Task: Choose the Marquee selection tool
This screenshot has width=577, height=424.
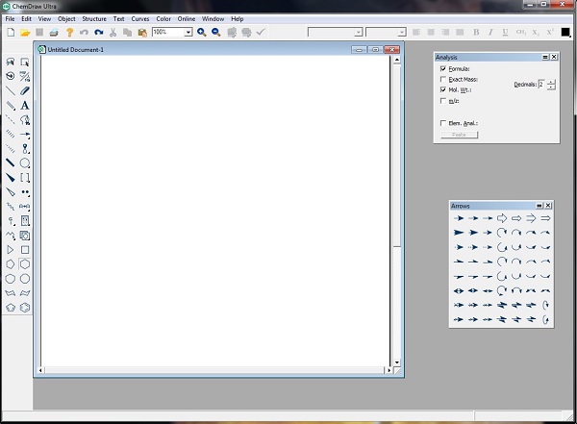Action: [x=25, y=62]
